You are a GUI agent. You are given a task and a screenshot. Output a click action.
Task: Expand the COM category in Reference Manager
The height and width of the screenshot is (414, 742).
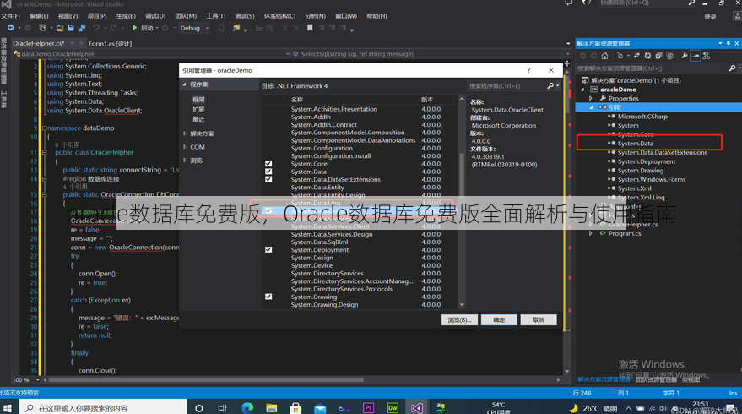click(185, 147)
